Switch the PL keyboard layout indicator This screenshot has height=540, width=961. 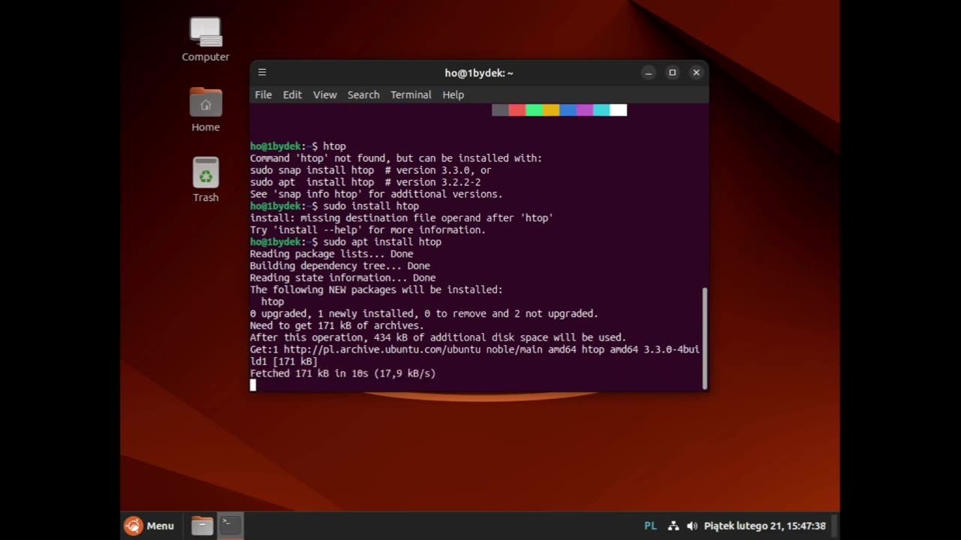coord(651,526)
